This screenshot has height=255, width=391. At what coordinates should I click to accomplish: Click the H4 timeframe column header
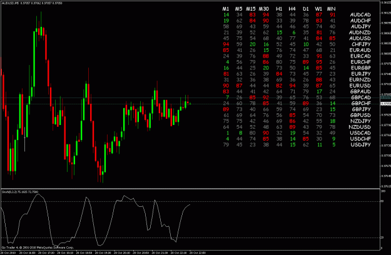click(292, 9)
